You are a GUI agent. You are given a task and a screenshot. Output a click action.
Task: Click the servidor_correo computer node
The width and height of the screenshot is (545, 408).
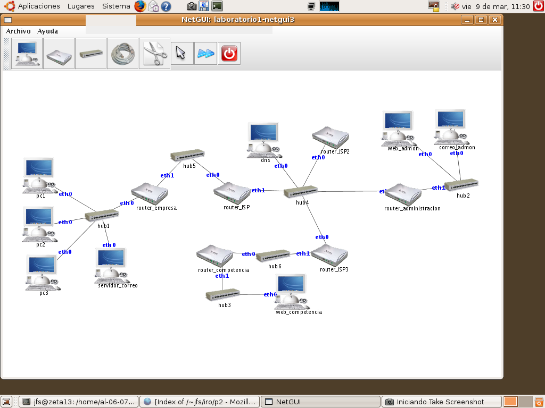coord(112,264)
